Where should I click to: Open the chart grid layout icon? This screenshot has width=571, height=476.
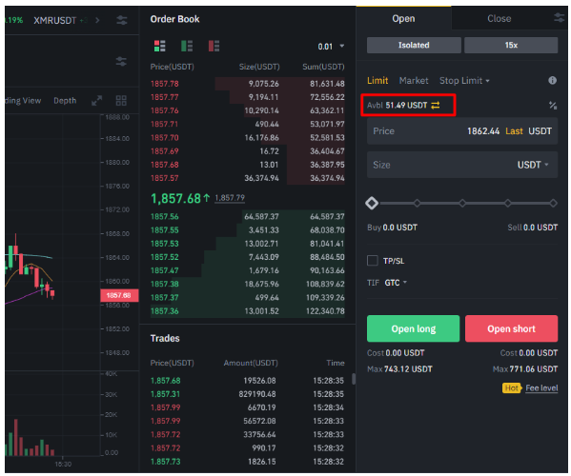pyautogui.click(x=121, y=101)
